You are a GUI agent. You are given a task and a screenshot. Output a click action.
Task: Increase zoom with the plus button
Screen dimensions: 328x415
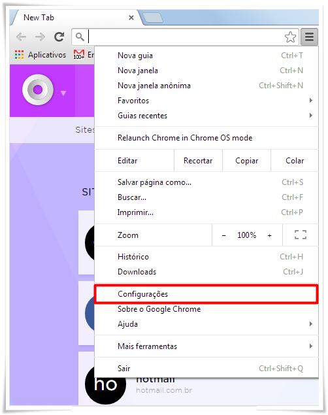(270, 235)
